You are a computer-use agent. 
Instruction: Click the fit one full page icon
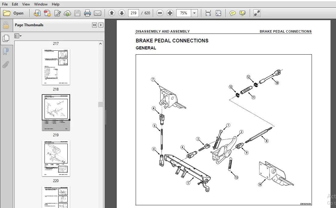point(218,13)
